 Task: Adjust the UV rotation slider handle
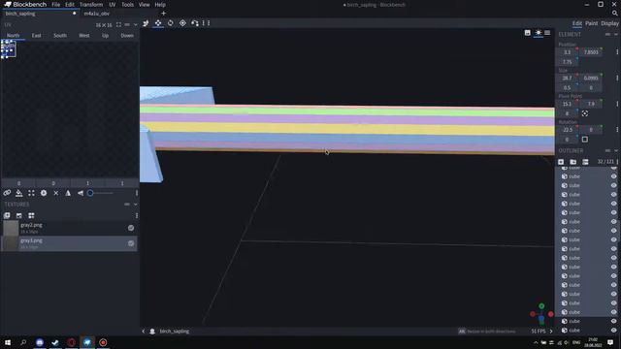[90, 193]
